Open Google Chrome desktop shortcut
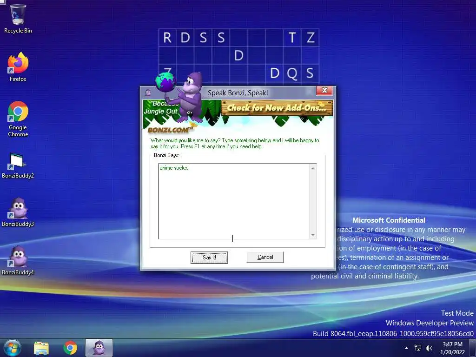Viewport: 476px width, 357px height. point(18,119)
